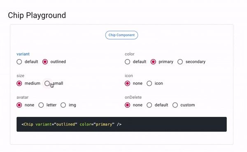247x152 pixels.
Task: Select the default variant radio button
Action: 19,62
